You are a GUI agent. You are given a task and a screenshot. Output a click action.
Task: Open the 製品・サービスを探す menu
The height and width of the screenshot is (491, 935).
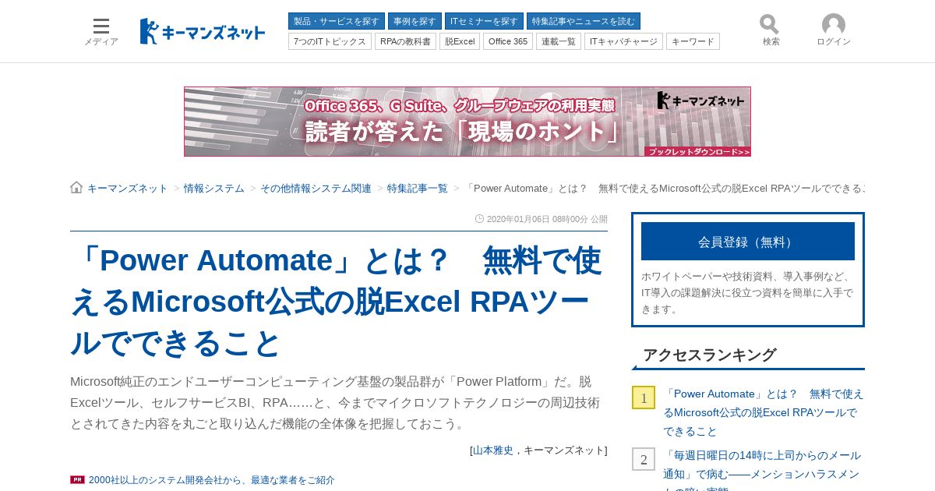click(337, 21)
